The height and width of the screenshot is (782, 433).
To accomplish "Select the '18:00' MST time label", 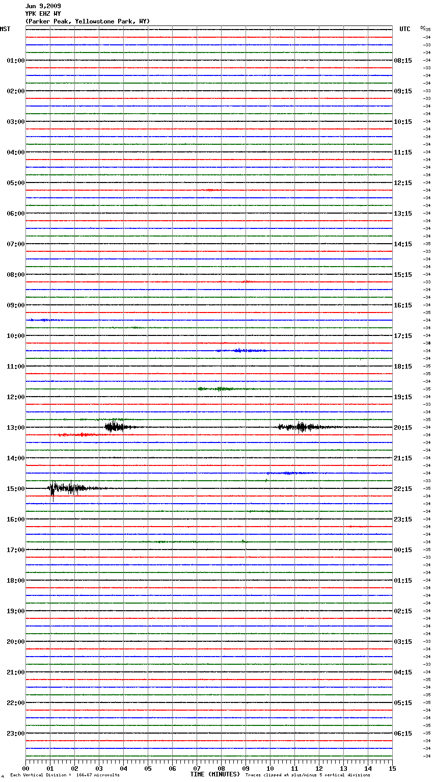I will (16, 581).
